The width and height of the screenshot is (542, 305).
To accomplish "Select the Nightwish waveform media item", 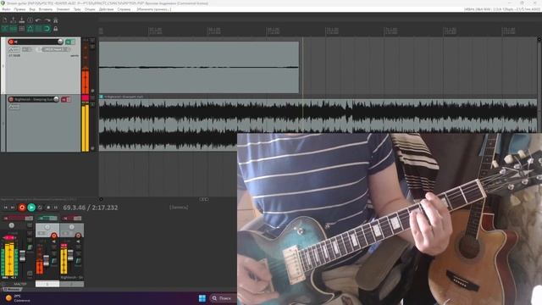I will point(318,116).
